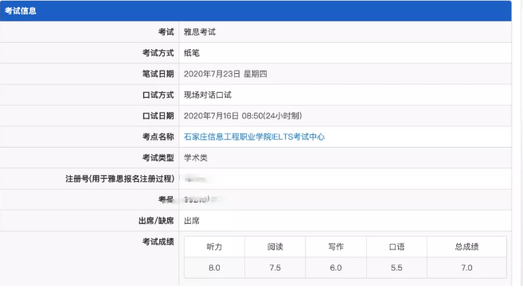Click the 现场对话口试 value

(208, 94)
